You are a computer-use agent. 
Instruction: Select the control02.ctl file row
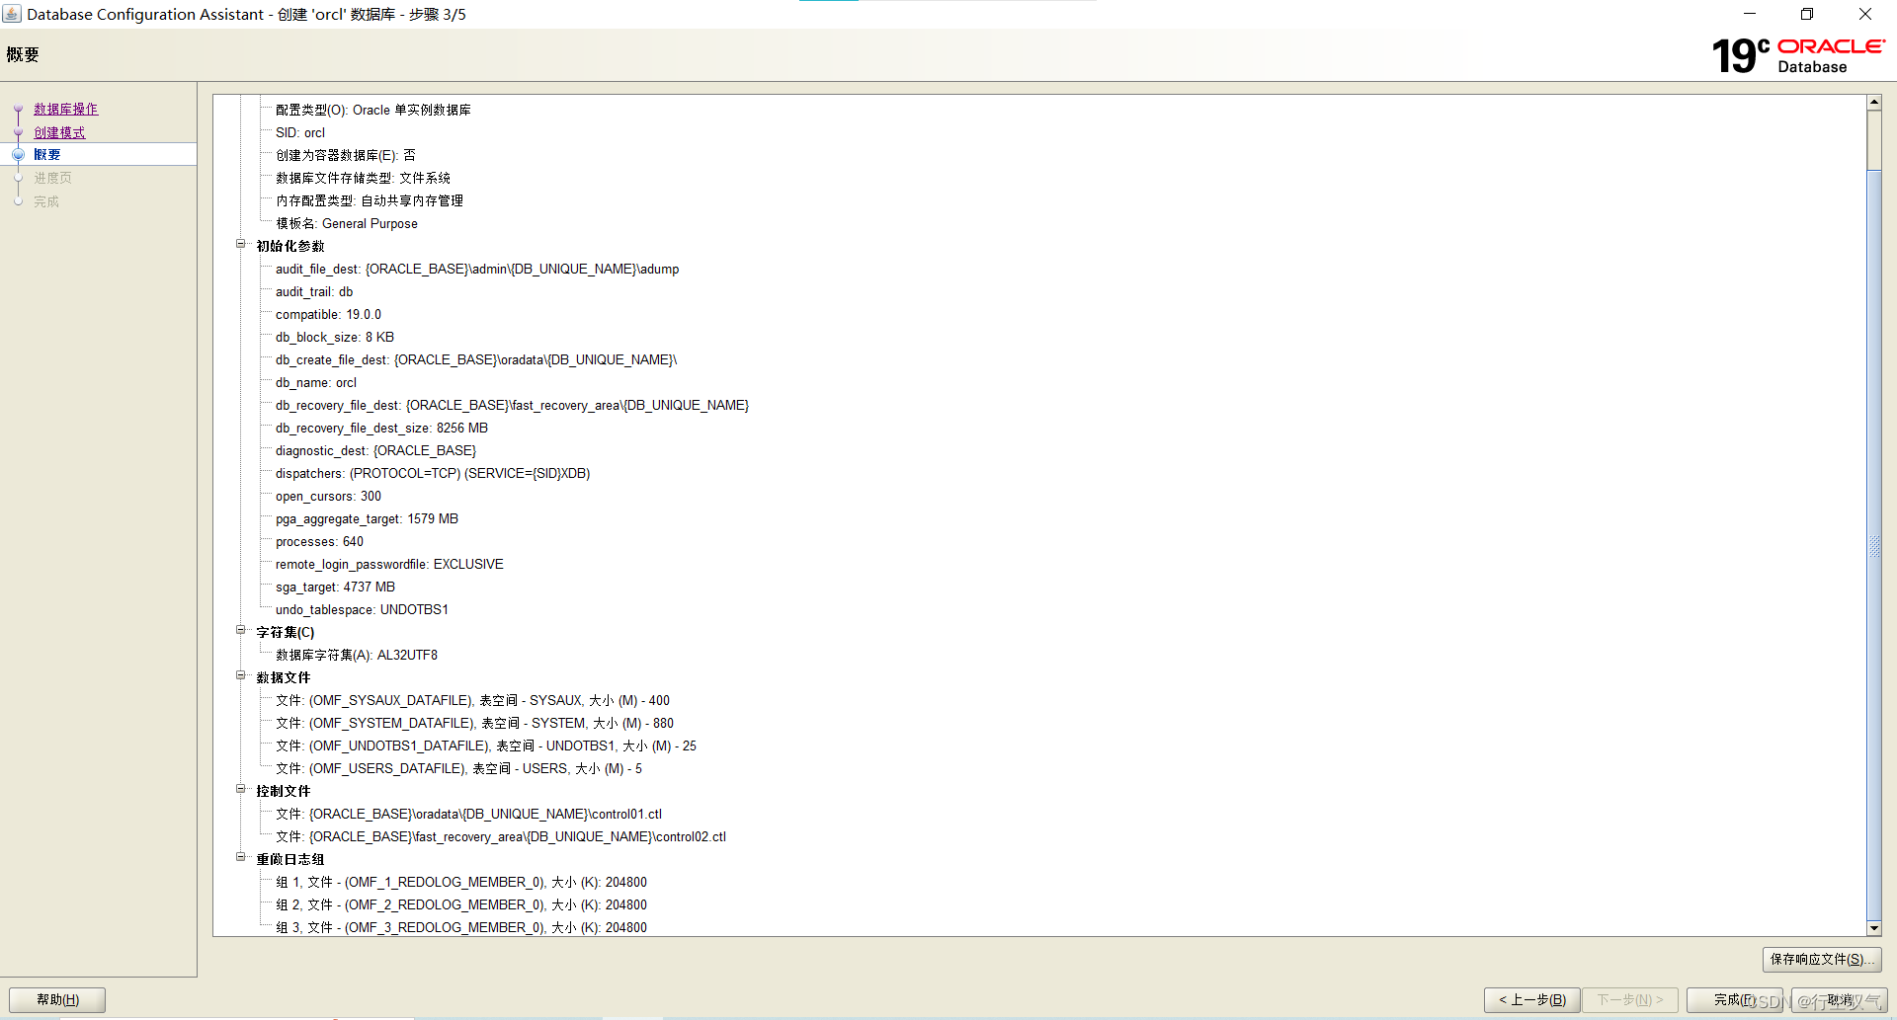click(501, 836)
